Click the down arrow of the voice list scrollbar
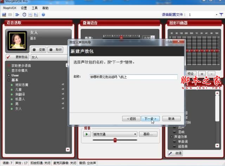Image resolution: width=225 pixels, height=166 pixels. click(68, 149)
